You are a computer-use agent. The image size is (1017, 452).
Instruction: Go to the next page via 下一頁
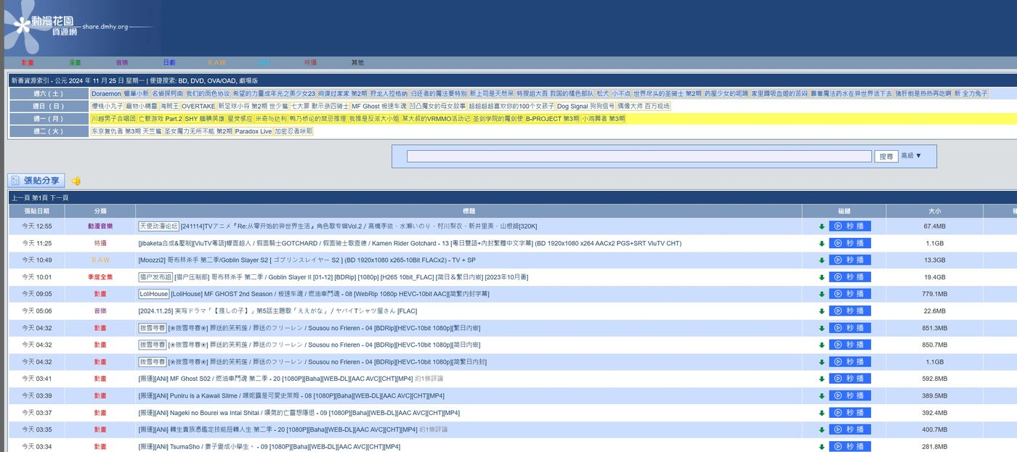(59, 197)
